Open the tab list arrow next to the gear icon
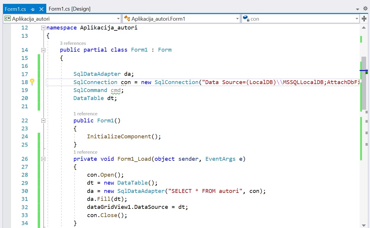This screenshot has width=370, height=228. point(358,9)
